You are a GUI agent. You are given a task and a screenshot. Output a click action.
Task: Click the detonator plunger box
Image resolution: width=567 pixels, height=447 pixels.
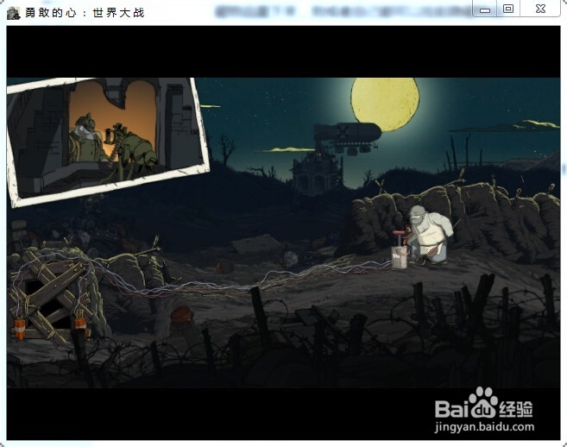pyautogui.click(x=400, y=250)
